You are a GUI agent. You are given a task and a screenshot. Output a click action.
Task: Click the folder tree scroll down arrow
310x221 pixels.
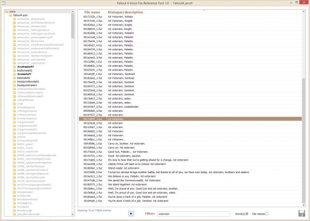[73, 214]
